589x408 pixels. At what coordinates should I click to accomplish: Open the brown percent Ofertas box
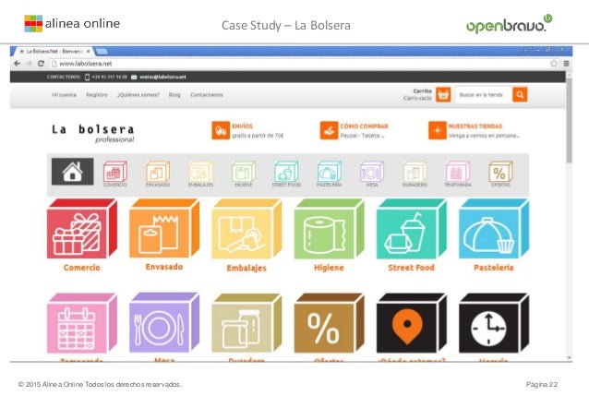[329, 323]
